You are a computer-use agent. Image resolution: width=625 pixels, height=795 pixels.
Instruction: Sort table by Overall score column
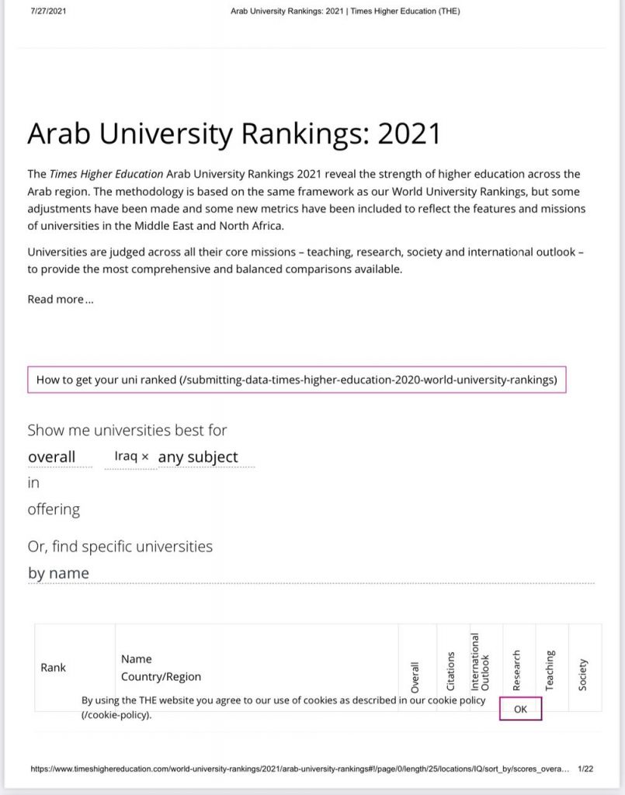pos(415,677)
